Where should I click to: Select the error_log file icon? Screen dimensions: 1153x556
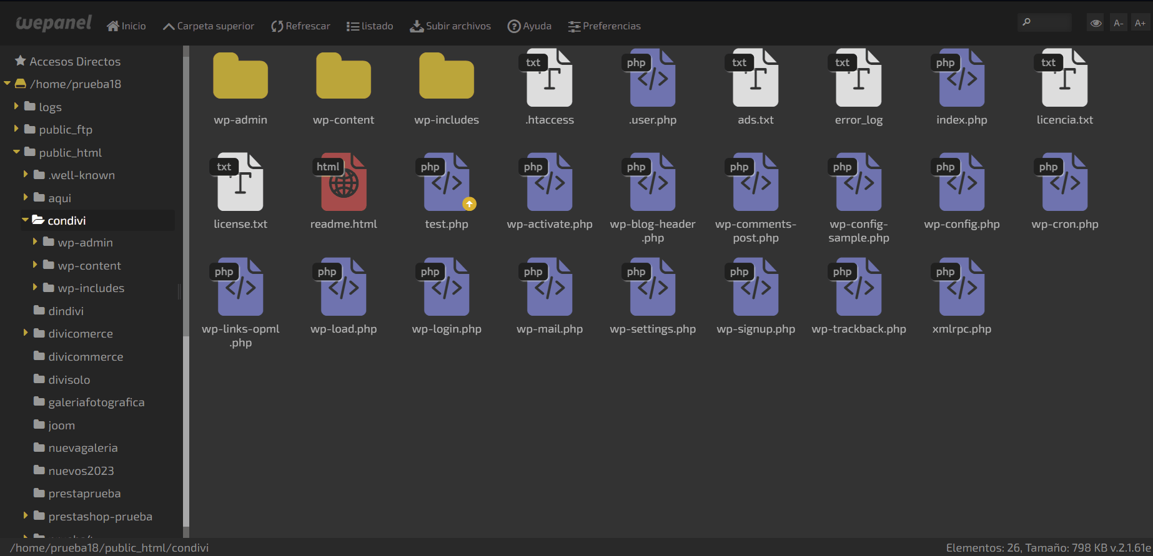coord(858,78)
